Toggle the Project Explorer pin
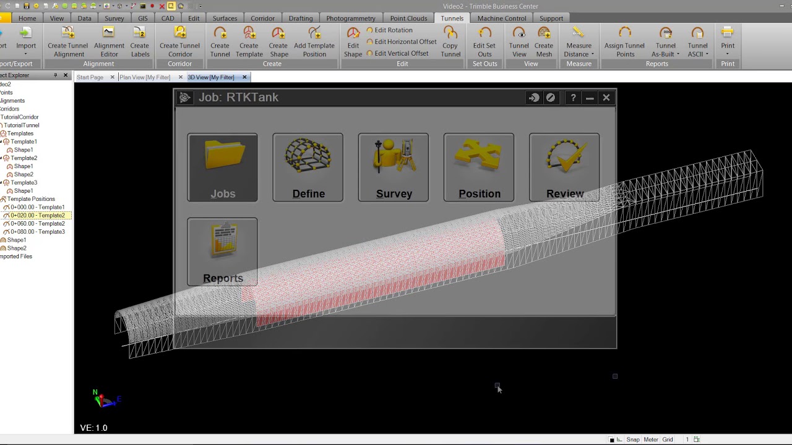The image size is (792, 445). pyautogui.click(x=55, y=75)
